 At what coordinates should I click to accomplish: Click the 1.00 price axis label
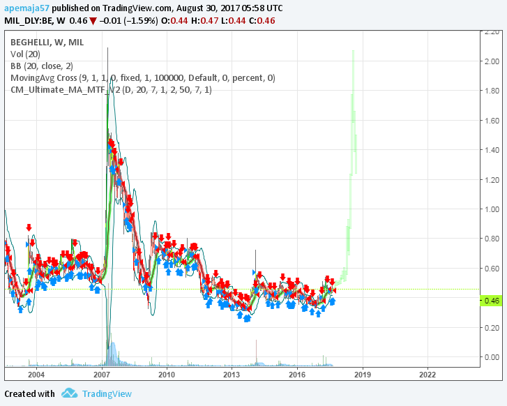point(492,209)
